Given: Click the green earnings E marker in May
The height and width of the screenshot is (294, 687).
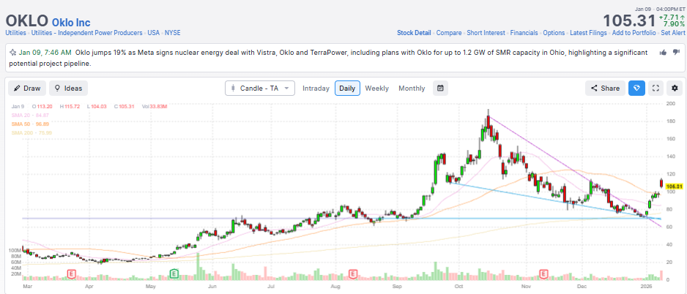Looking at the screenshot, I should 174,274.
